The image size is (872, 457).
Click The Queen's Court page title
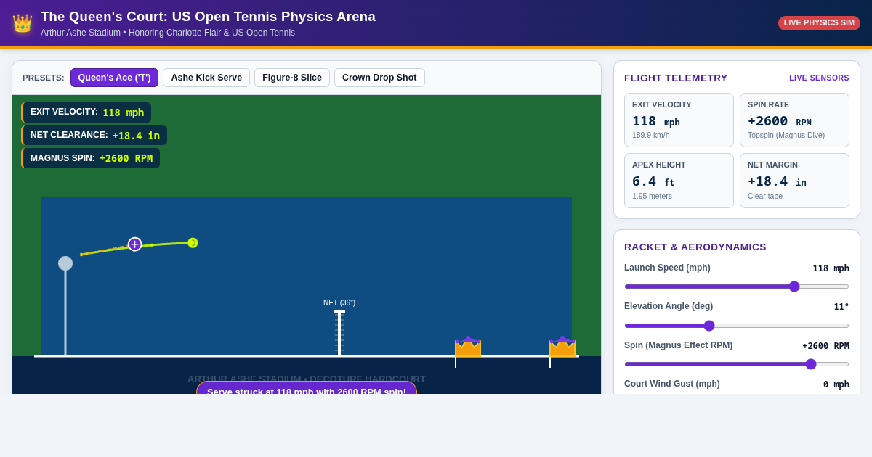coord(208,17)
